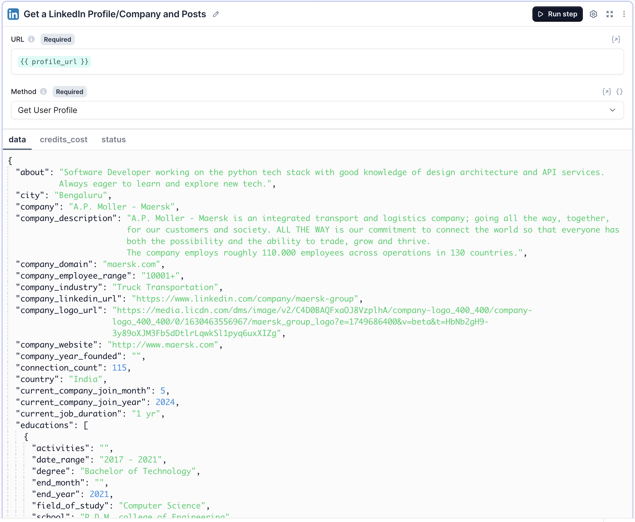
Task: Switch to the credits_cost tab
Action: [64, 139]
